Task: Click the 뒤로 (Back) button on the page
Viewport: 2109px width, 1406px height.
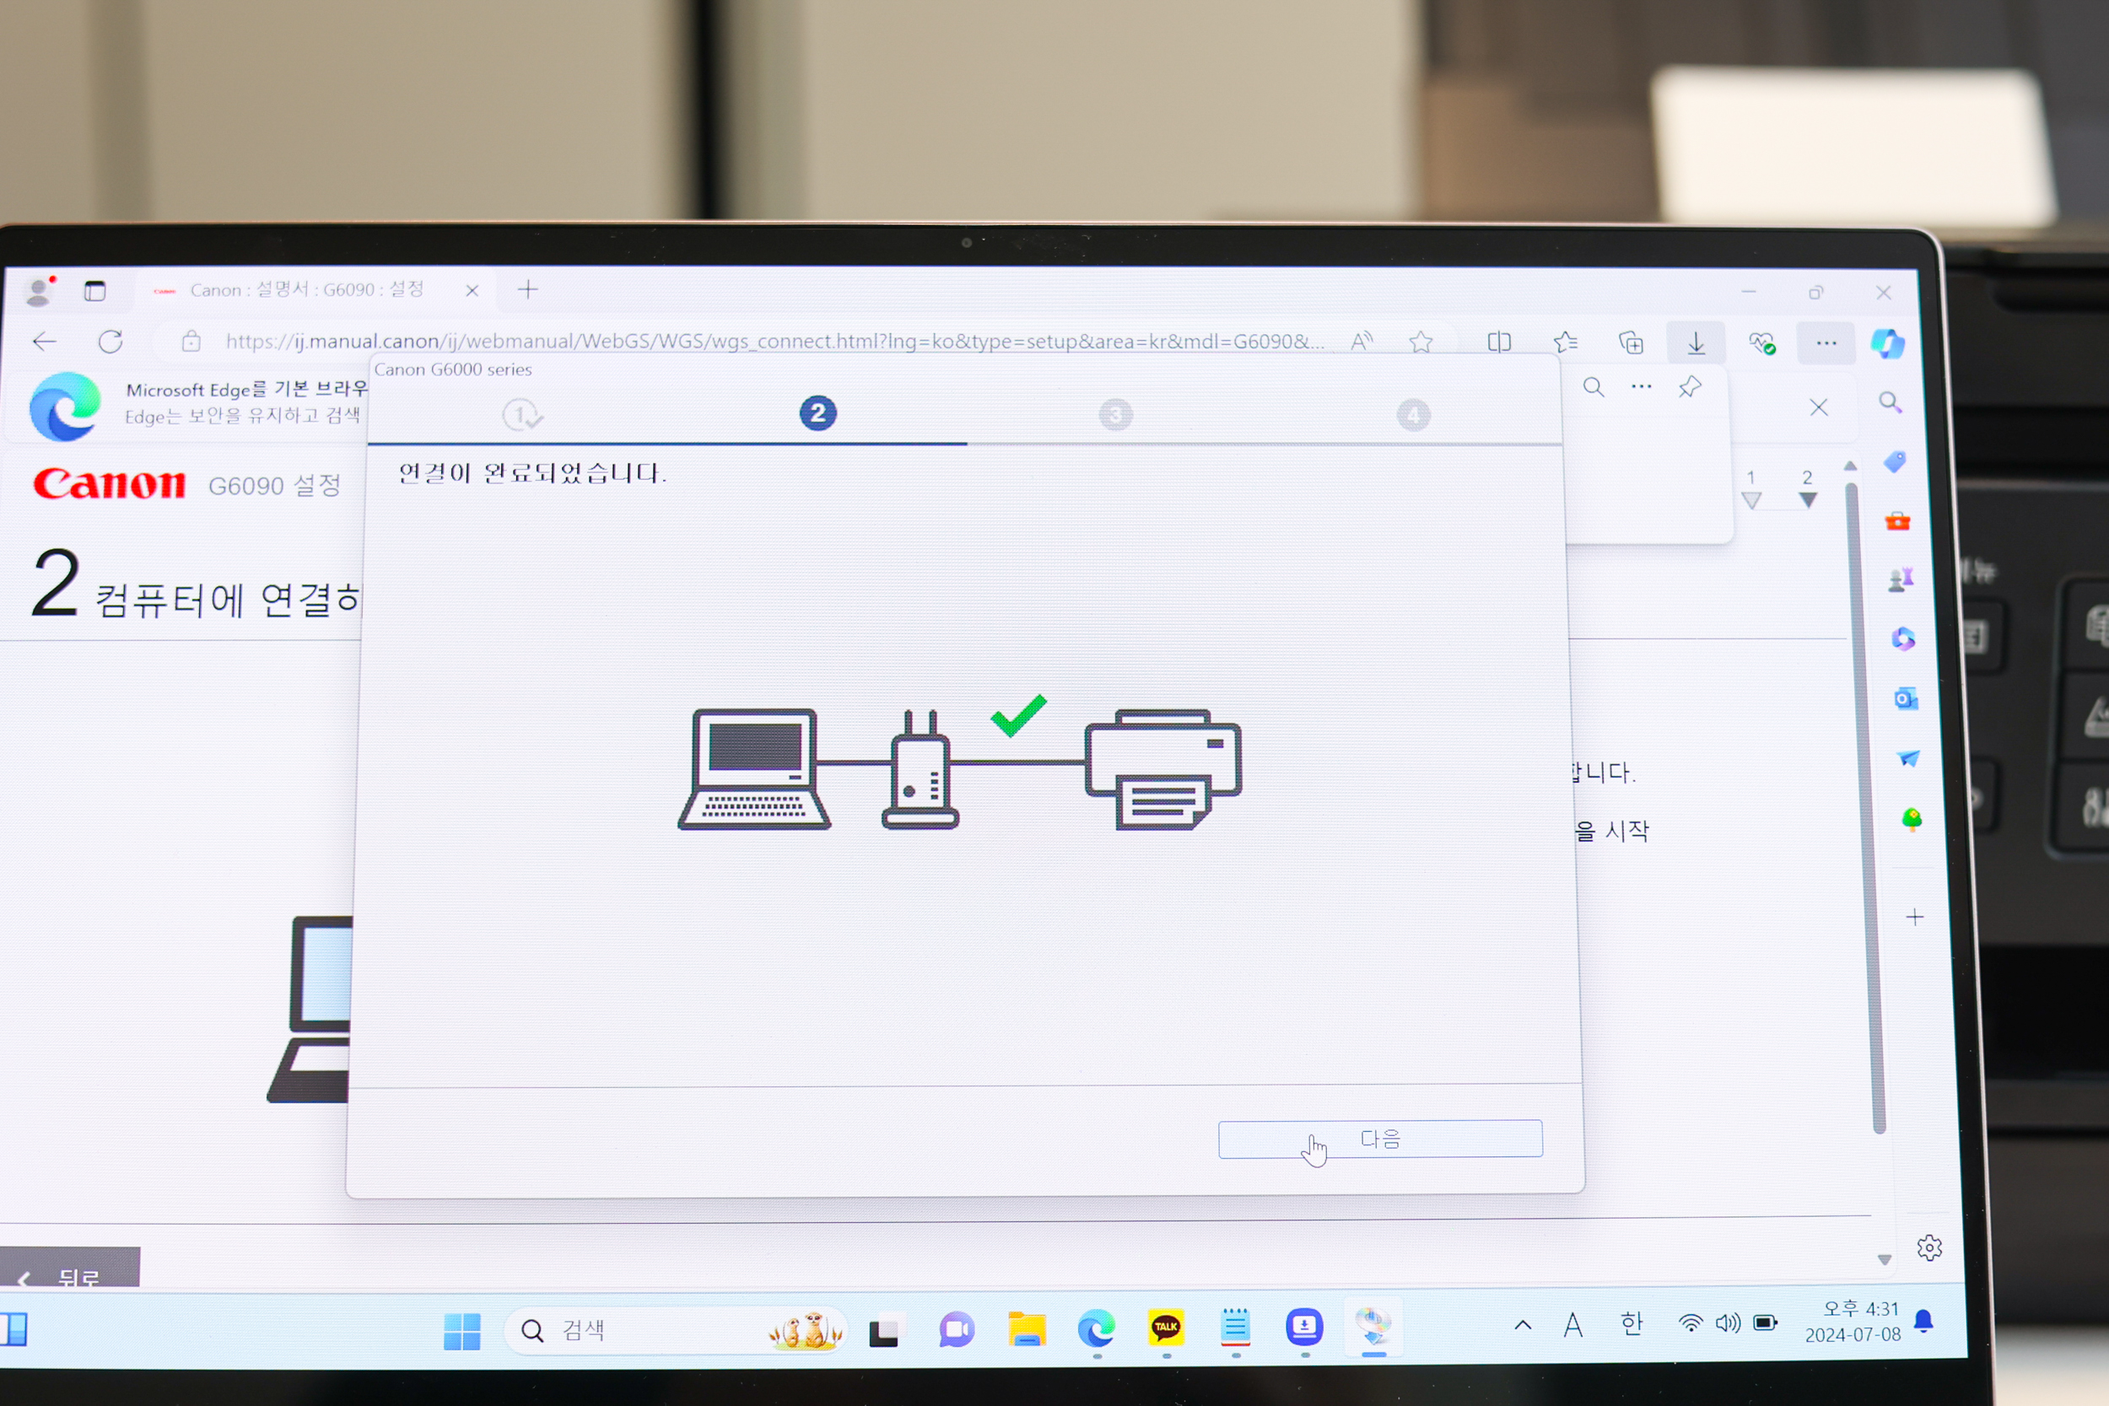Action: [x=69, y=1268]
